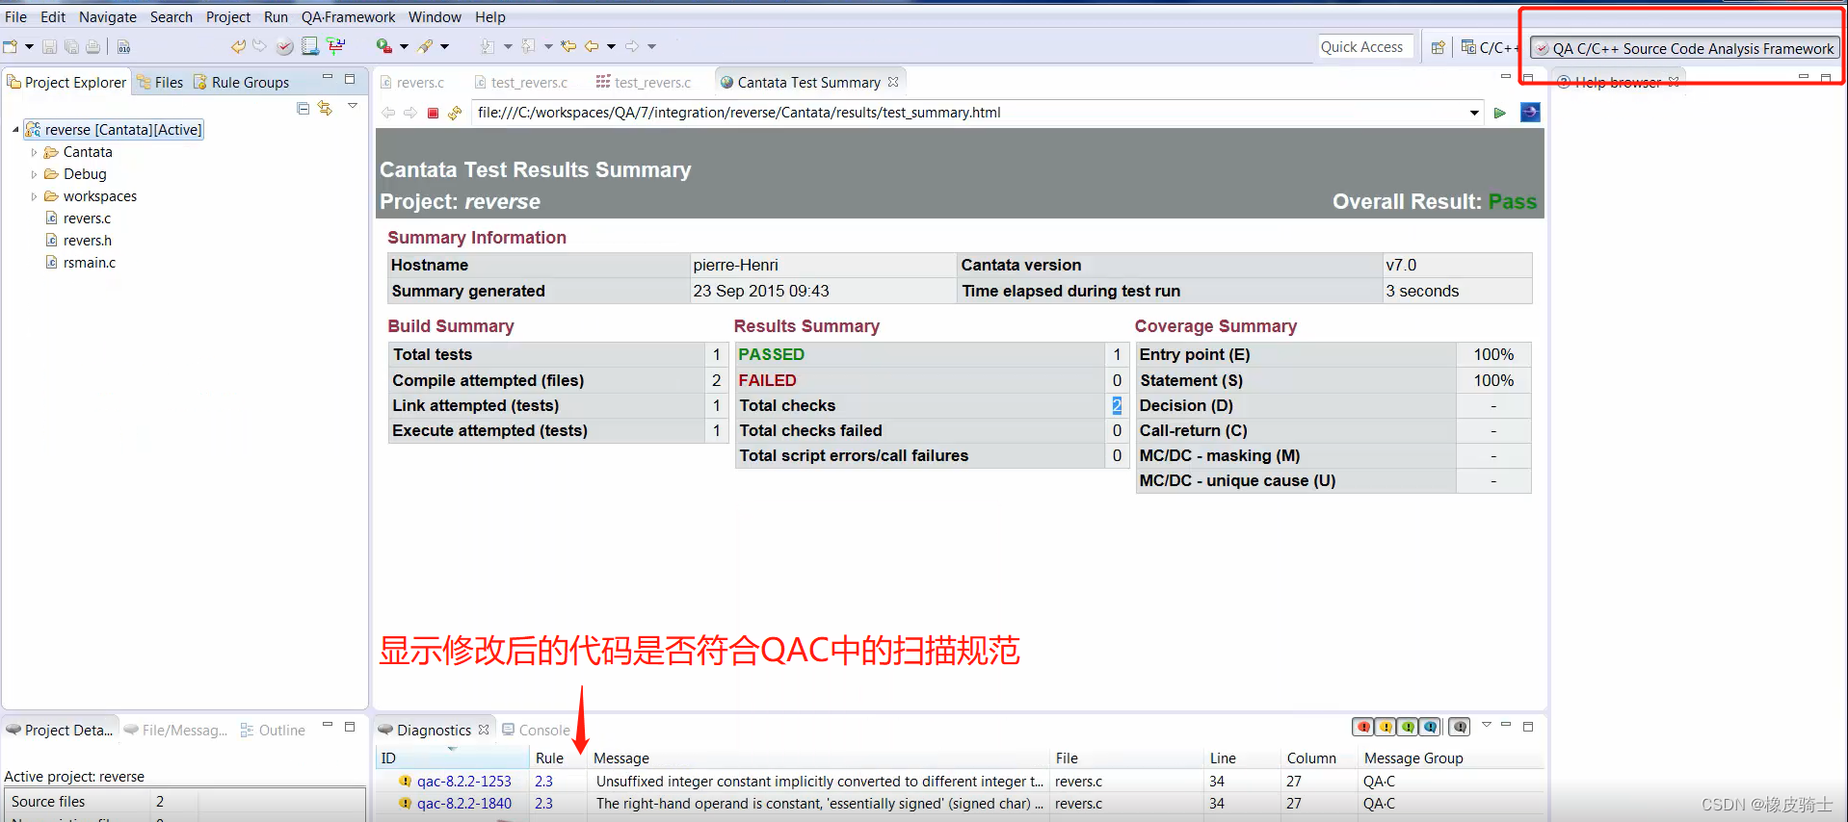Expand the Cantata folder
Viewport: 1848px width, 822px height.
(x=34, y=152)
